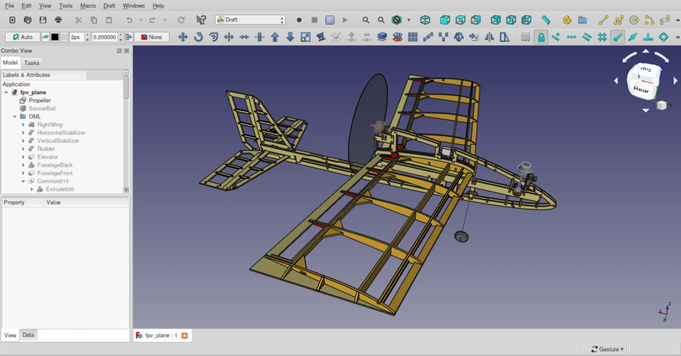
Task: Toggle the snap lock padlock
Action: coord(541,37)
